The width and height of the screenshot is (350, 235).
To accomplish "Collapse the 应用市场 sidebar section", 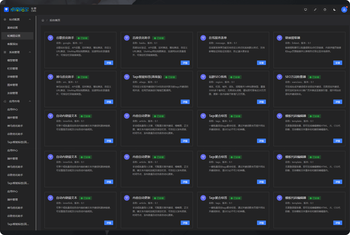I will [x=30, y=101].
